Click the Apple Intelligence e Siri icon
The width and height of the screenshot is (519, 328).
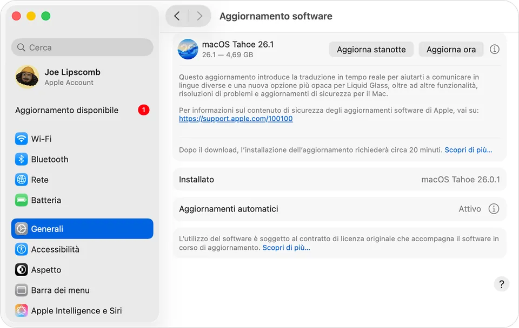click(21, 311)
